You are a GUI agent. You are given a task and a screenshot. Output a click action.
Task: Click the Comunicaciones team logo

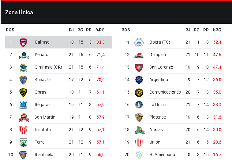coord(139,92)
